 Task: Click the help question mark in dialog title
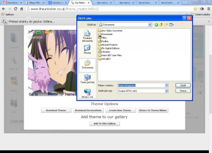pyautogui.click(x=185, y=18)
